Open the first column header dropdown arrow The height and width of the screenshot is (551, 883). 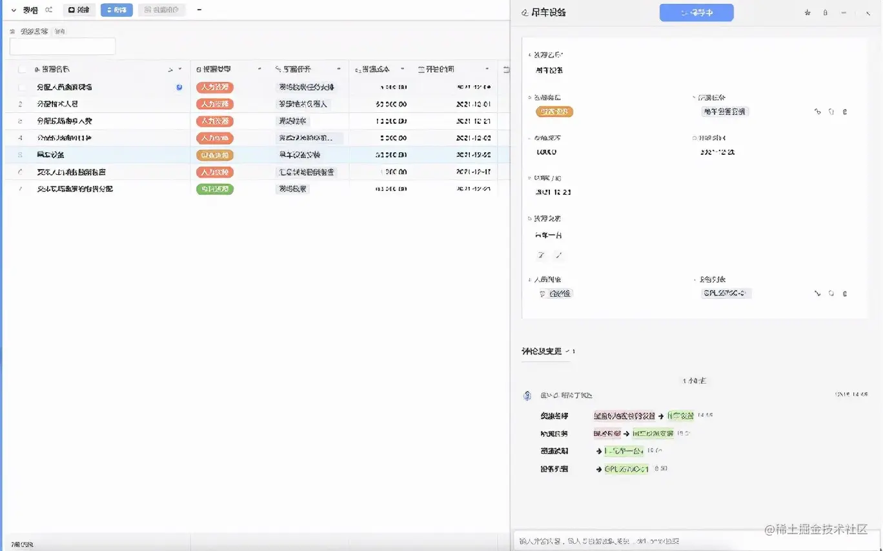[180, 69]
